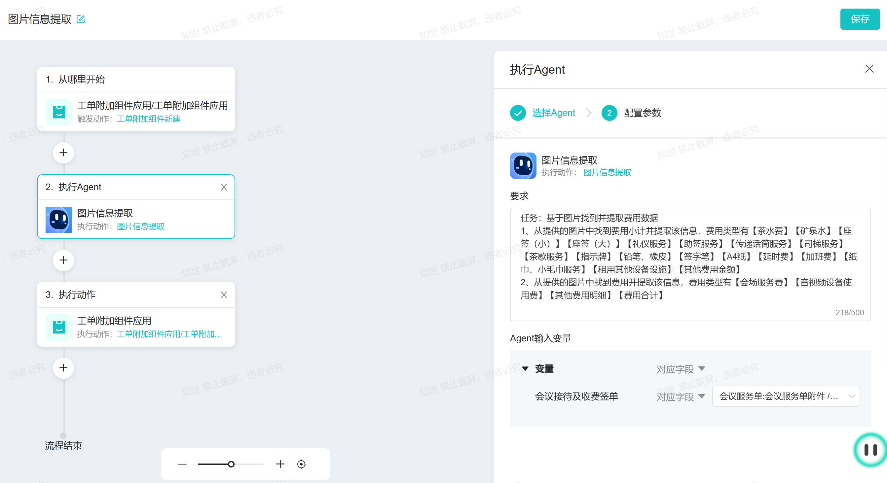Zoom in the canvas with plus icon
This screenshot has height=483, width=887.
point(280,465)
